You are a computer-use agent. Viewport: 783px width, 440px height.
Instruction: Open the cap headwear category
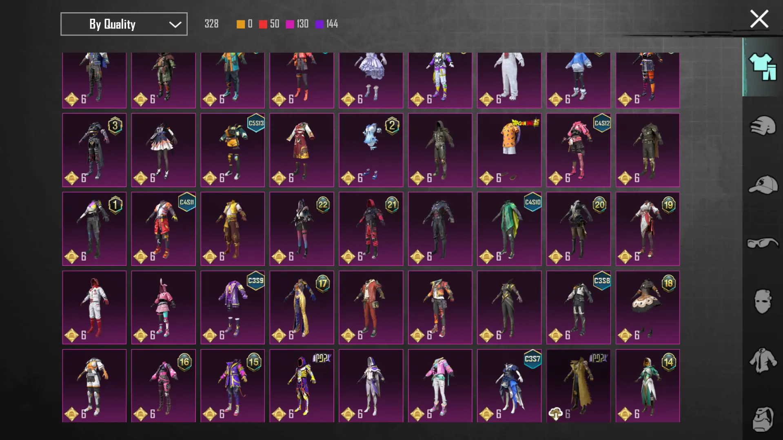tap(762, 184)
